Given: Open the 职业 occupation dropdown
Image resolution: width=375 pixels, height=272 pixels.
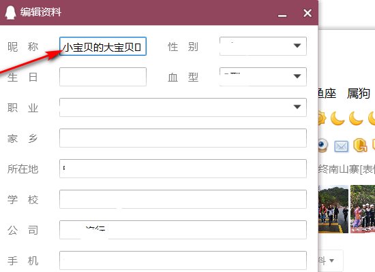Looking at the screenshot, I should 183,107.
